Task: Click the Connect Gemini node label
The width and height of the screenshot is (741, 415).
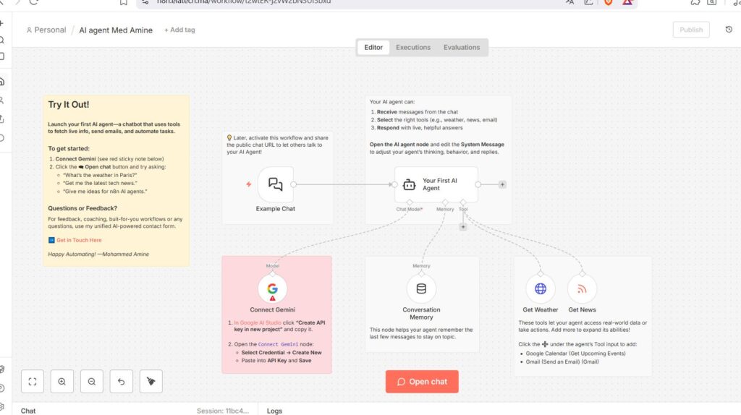Action: pos(272,309)
